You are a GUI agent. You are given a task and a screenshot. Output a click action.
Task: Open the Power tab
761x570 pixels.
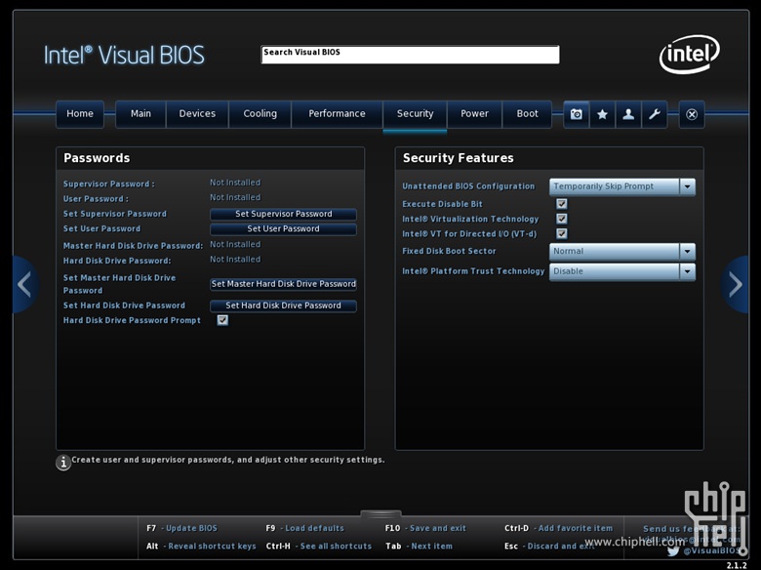(x=475, y=113)
